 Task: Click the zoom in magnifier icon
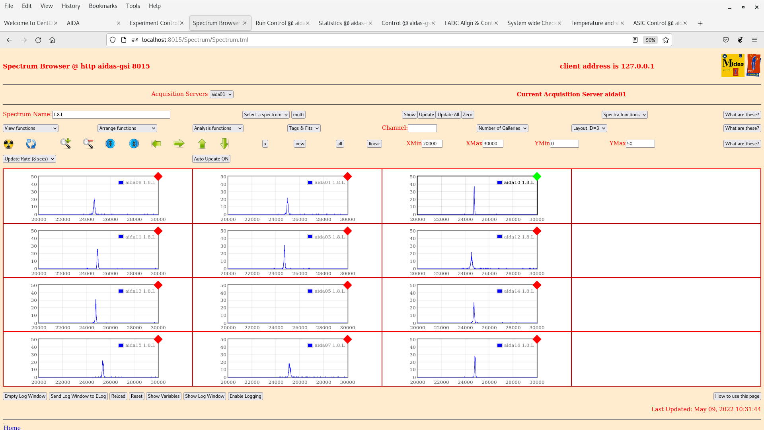tap(66, 143)
